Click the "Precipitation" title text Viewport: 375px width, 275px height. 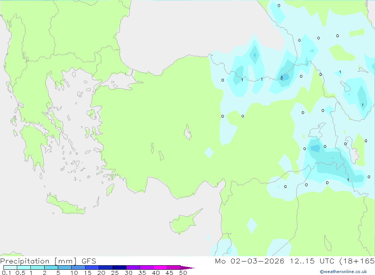pyautogui.click(x=25, y=261)
